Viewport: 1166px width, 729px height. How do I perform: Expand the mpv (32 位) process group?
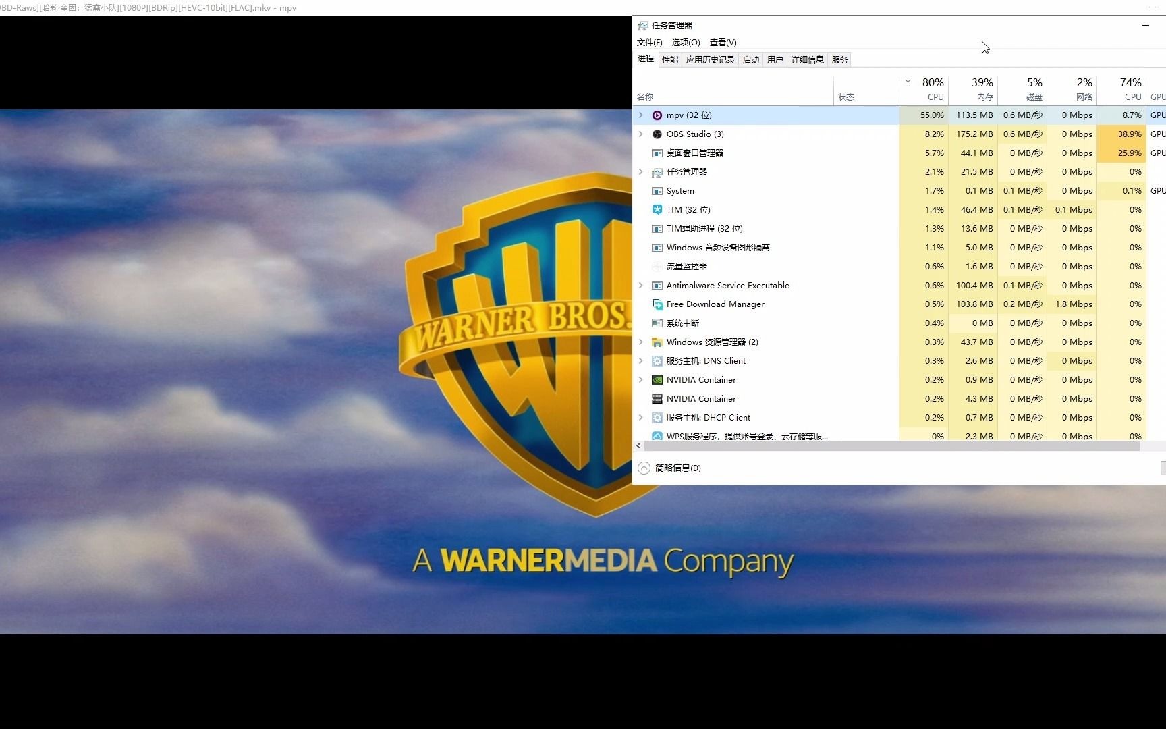click(640, 115)
